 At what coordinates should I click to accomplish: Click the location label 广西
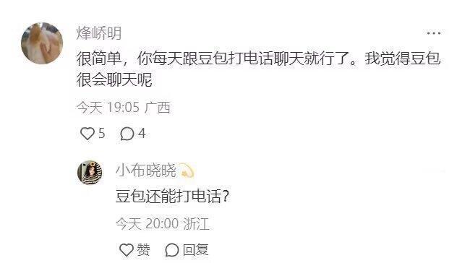[x=158, y=107]
